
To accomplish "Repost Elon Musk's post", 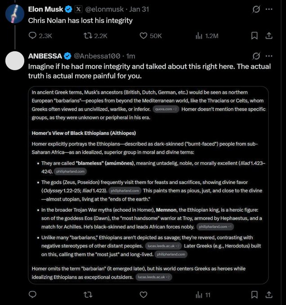I will pyautogui.click(x=89, y=35).
